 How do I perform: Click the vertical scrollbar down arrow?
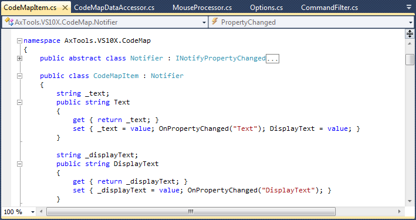pyautogui.click(x=410, y=201)
